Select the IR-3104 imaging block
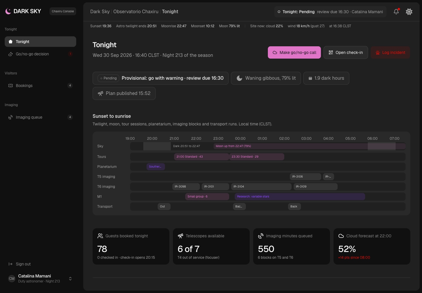Screen dimensions: 422x293 [261, 187]
